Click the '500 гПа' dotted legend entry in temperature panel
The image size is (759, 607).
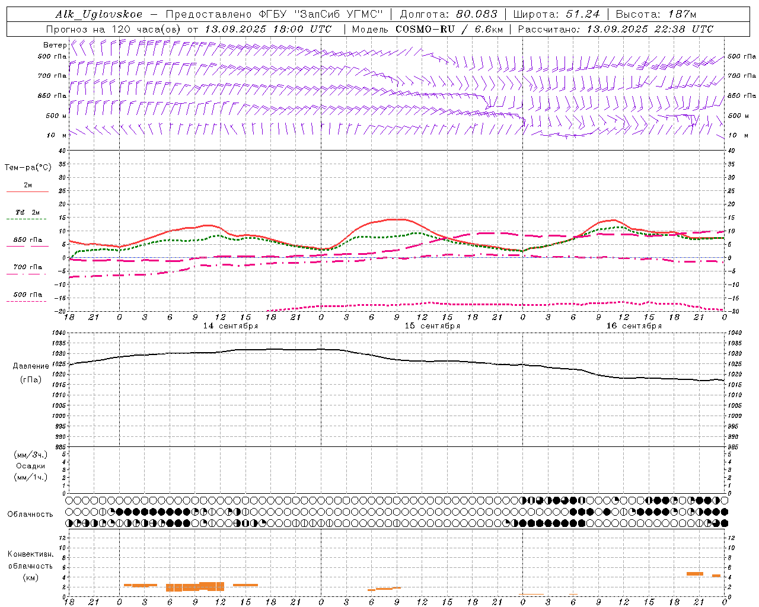pyautogui.click(x=27, y=295)
